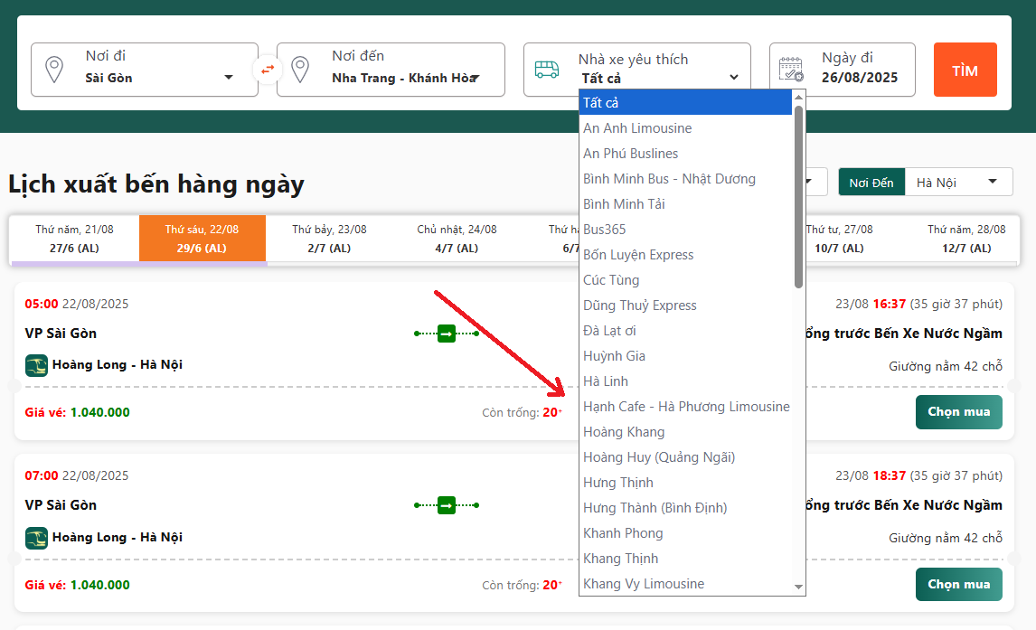Select the Thứ sáu, 22/08 date tab
This screenshot has width=1036, height=630.
point(202,239)
